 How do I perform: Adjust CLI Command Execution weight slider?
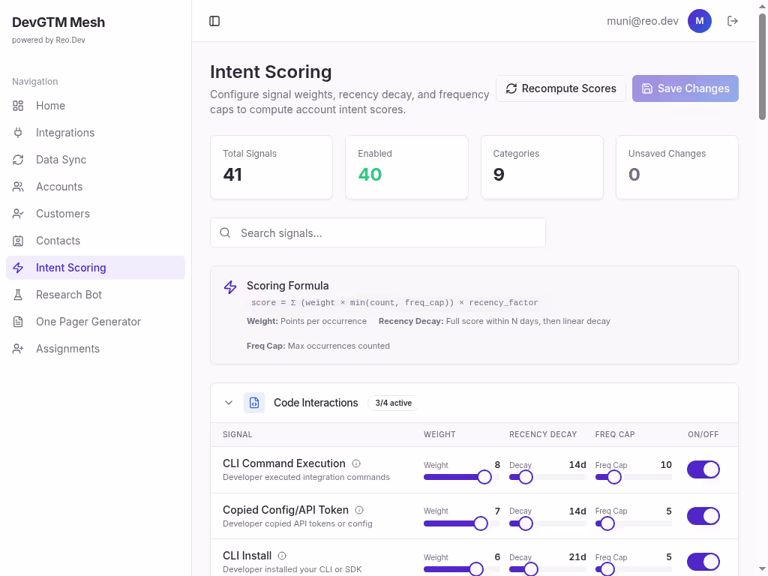(461, 477)
